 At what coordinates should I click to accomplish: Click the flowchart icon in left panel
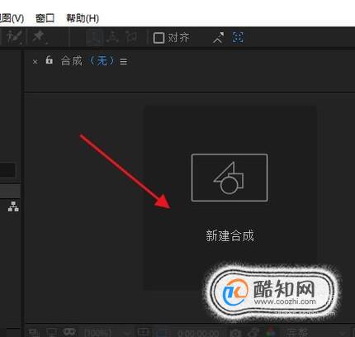click(13, 206)
